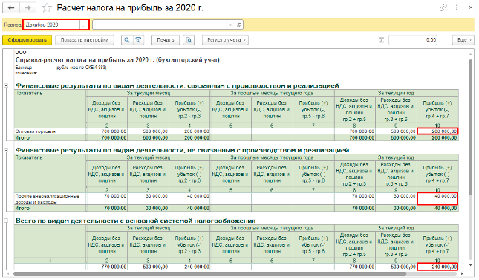Go forward with the right arrow

click(x=27, y=8)
